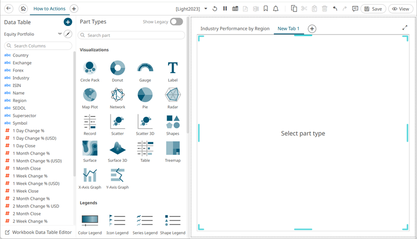The height and width of the screenshot is (239, 417).
Task: Choose the Network visualization
Action: tap(117, 98)
